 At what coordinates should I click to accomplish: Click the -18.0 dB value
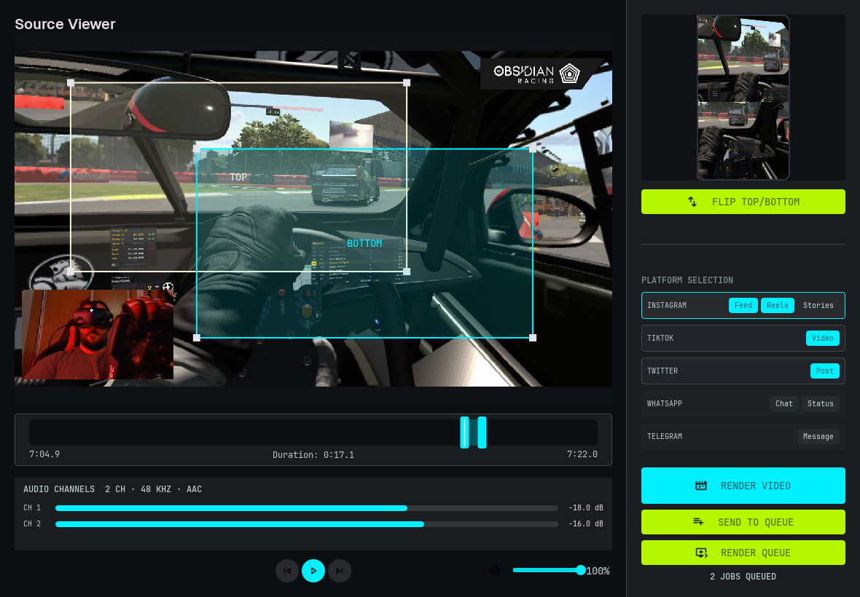(586, 507)
